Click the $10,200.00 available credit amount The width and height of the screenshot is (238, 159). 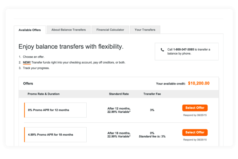coord(199,83)
